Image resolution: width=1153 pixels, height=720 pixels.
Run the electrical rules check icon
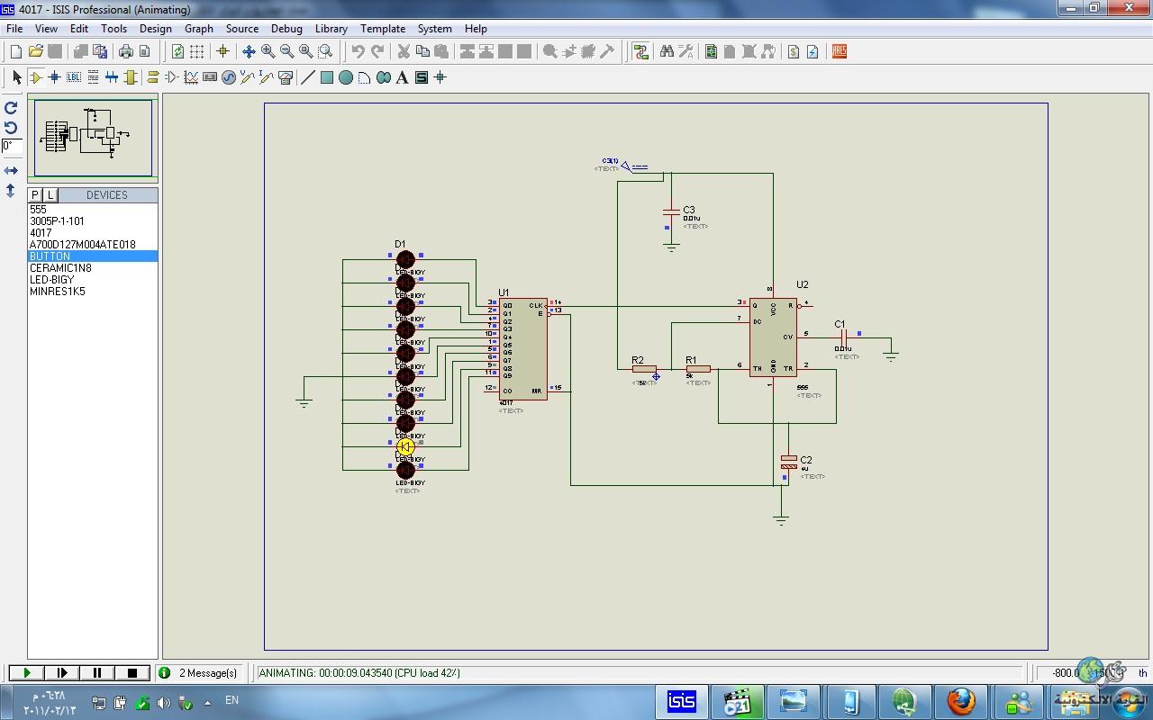pos(813,52)
